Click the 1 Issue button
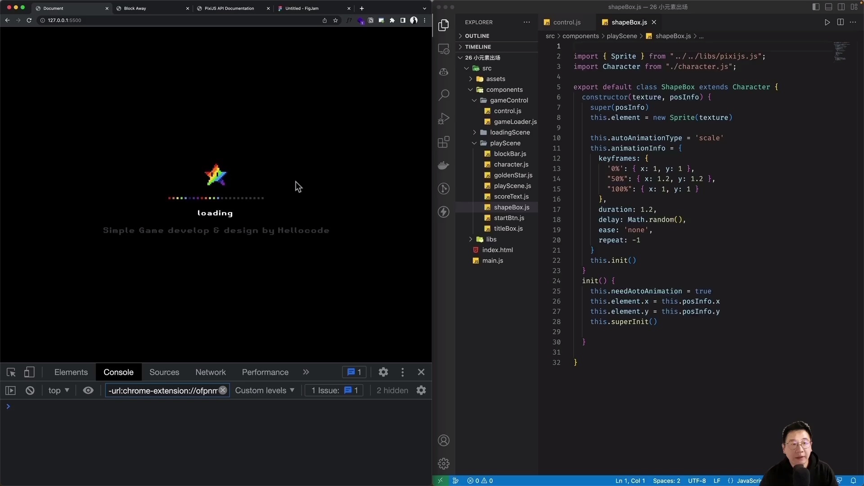 tap(334, 391)
